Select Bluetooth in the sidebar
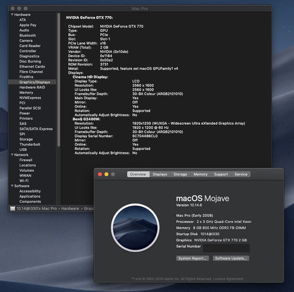 [28, 36]
